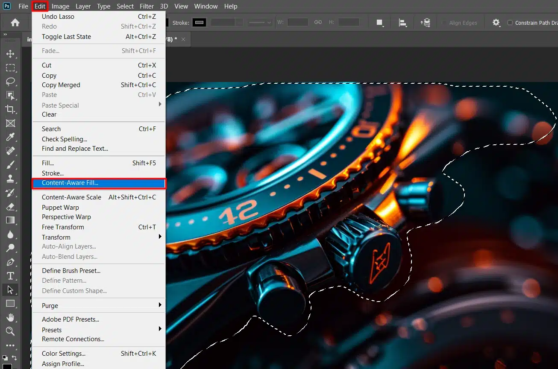Open the gear settings icon in options bar
The image size is (558, 369).
pyautogui.click(x=496, y=23)
